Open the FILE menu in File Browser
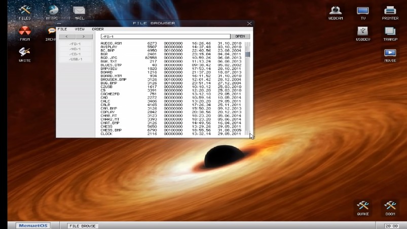The image size is (407, 229). (62, 29)
